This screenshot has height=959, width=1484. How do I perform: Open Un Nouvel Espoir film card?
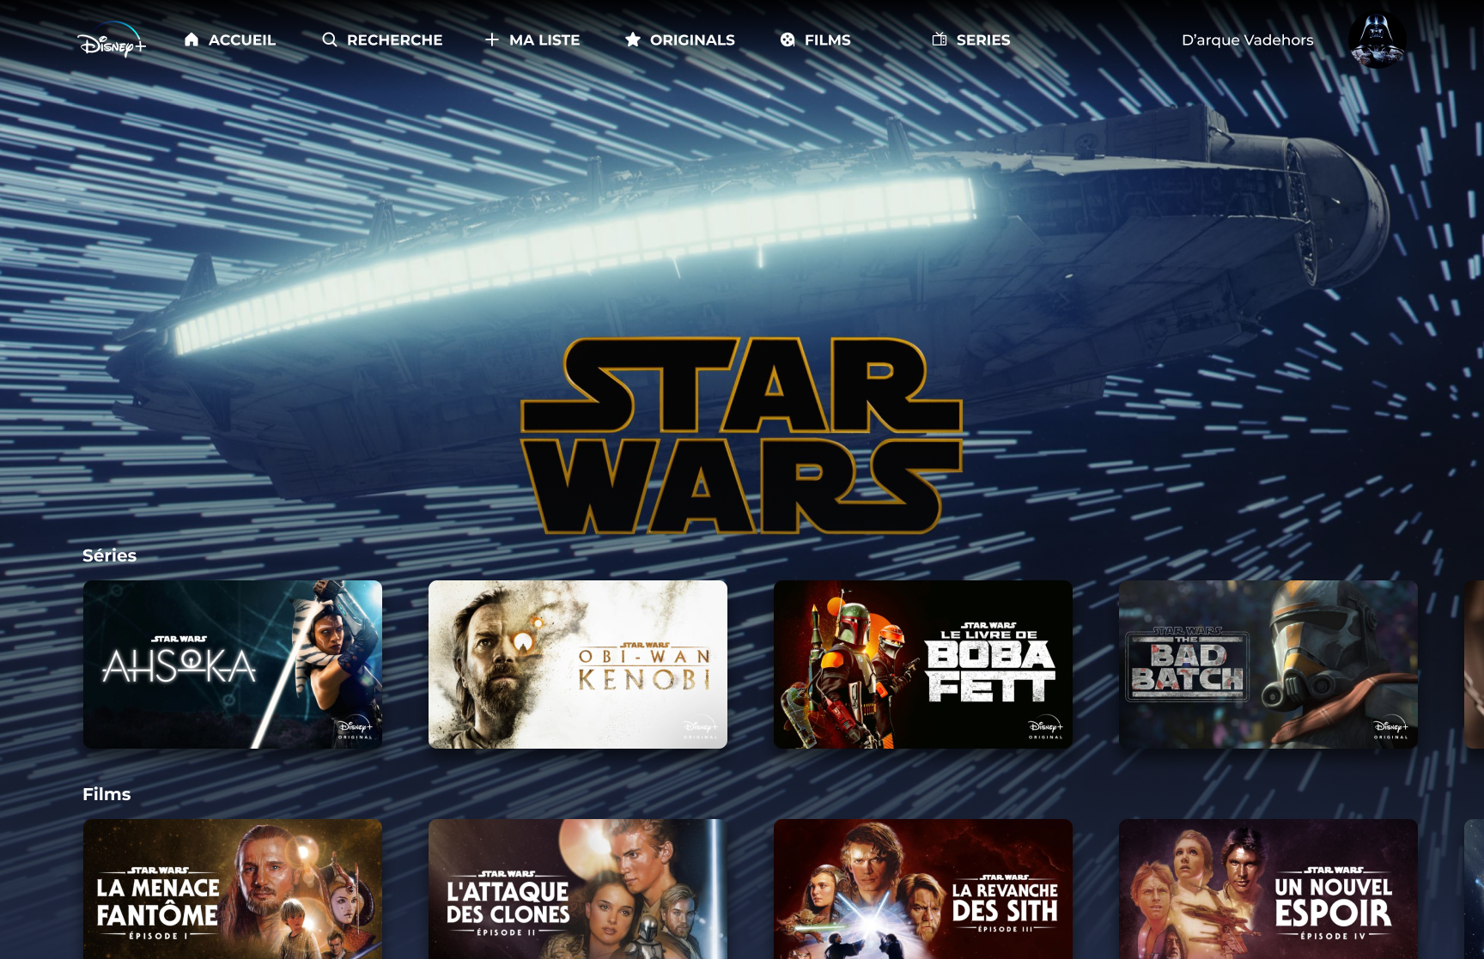point(1268,889)
